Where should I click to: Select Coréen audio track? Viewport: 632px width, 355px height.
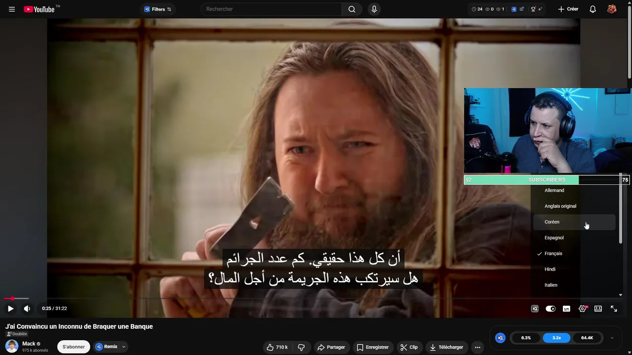(x=574, y=222)
